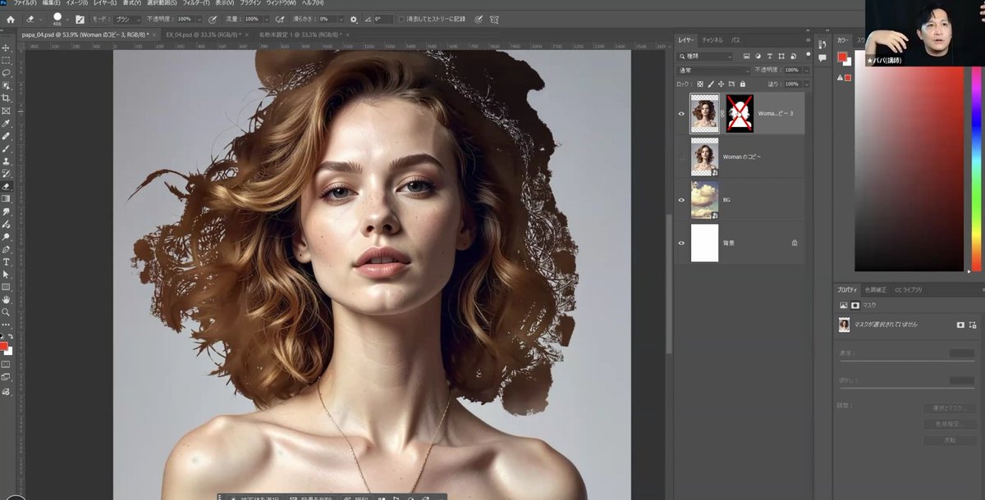
Task: Hide the BG layer visibility eye
Action: [x=681, y=200]
